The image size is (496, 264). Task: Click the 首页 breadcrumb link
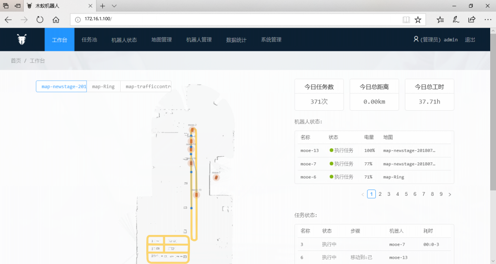coord(16,61)
